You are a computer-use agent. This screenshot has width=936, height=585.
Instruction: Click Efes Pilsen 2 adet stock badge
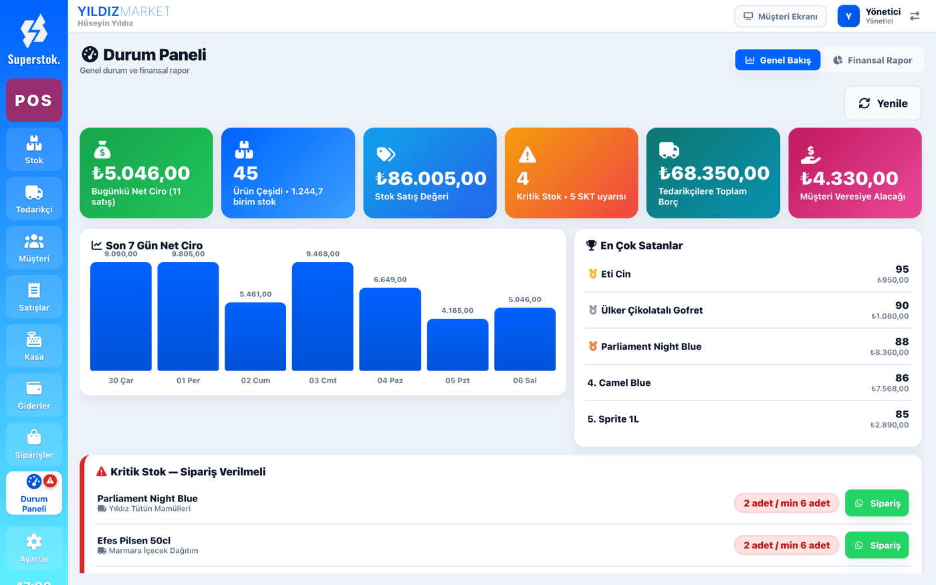pos(787,546)
